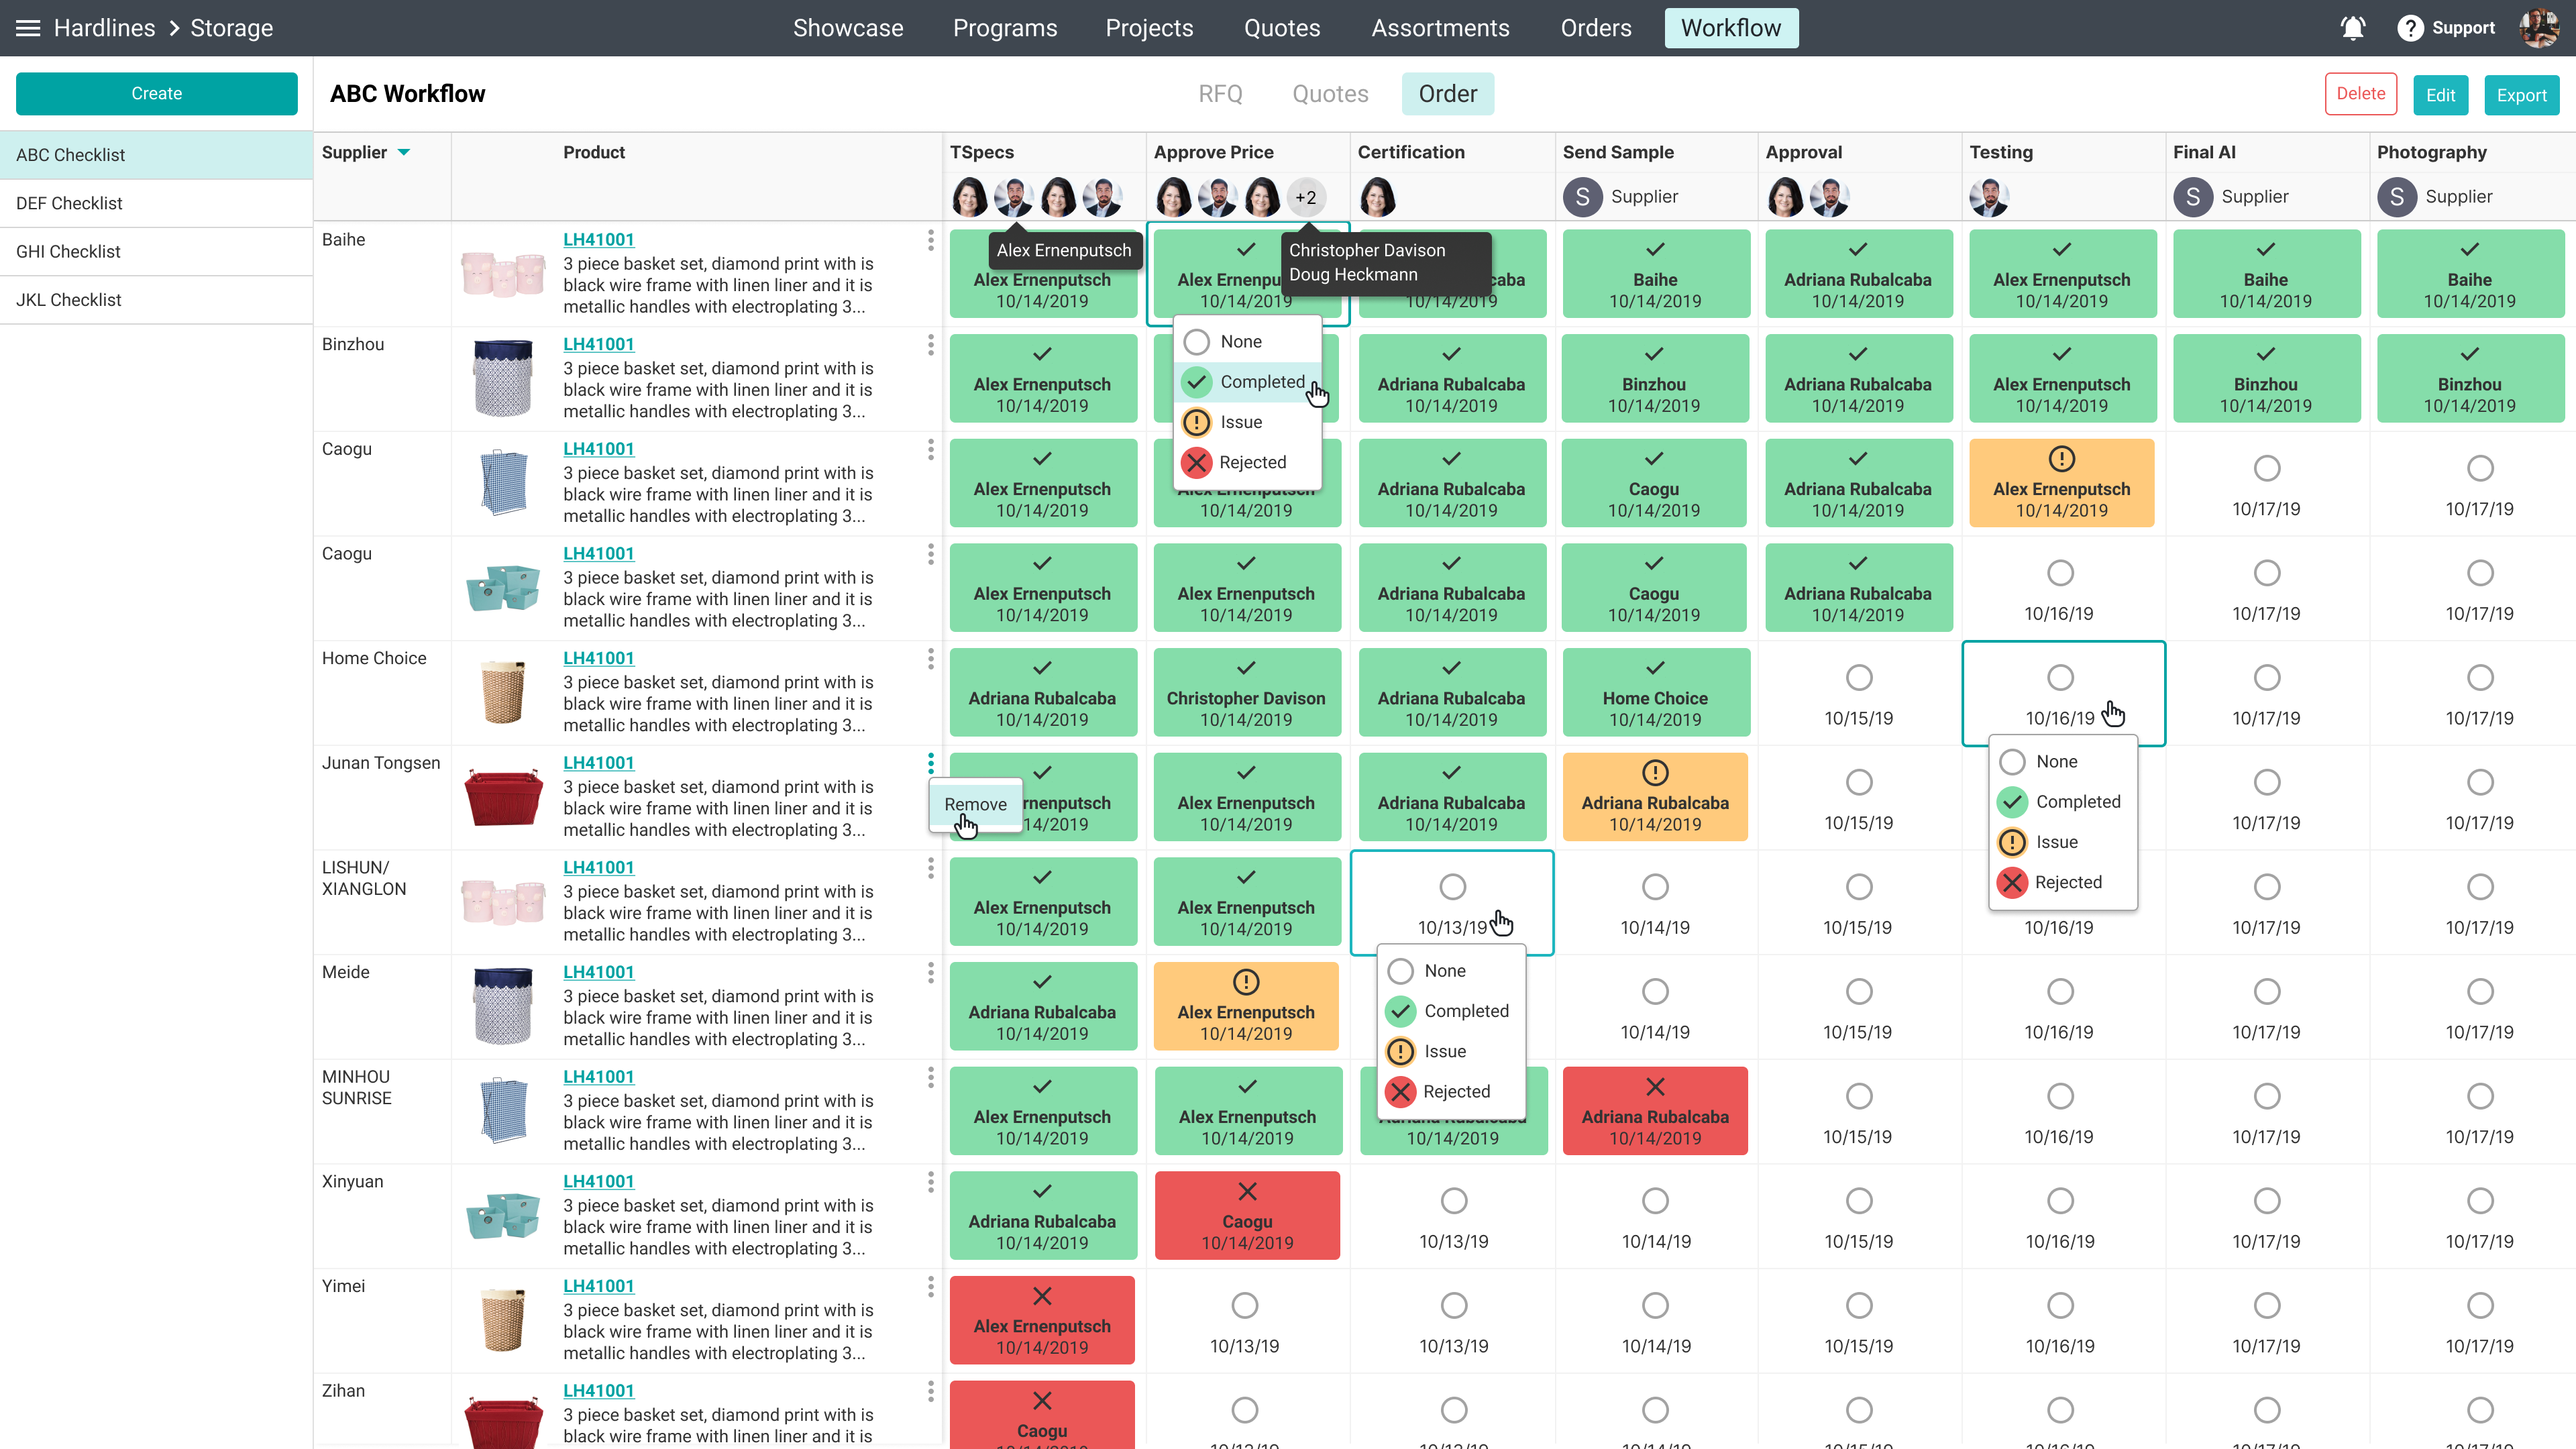Screen dimensions: 2576x1449
Task: Choose Rejected in the Certification status popup
Action: pos(1455,1092)
